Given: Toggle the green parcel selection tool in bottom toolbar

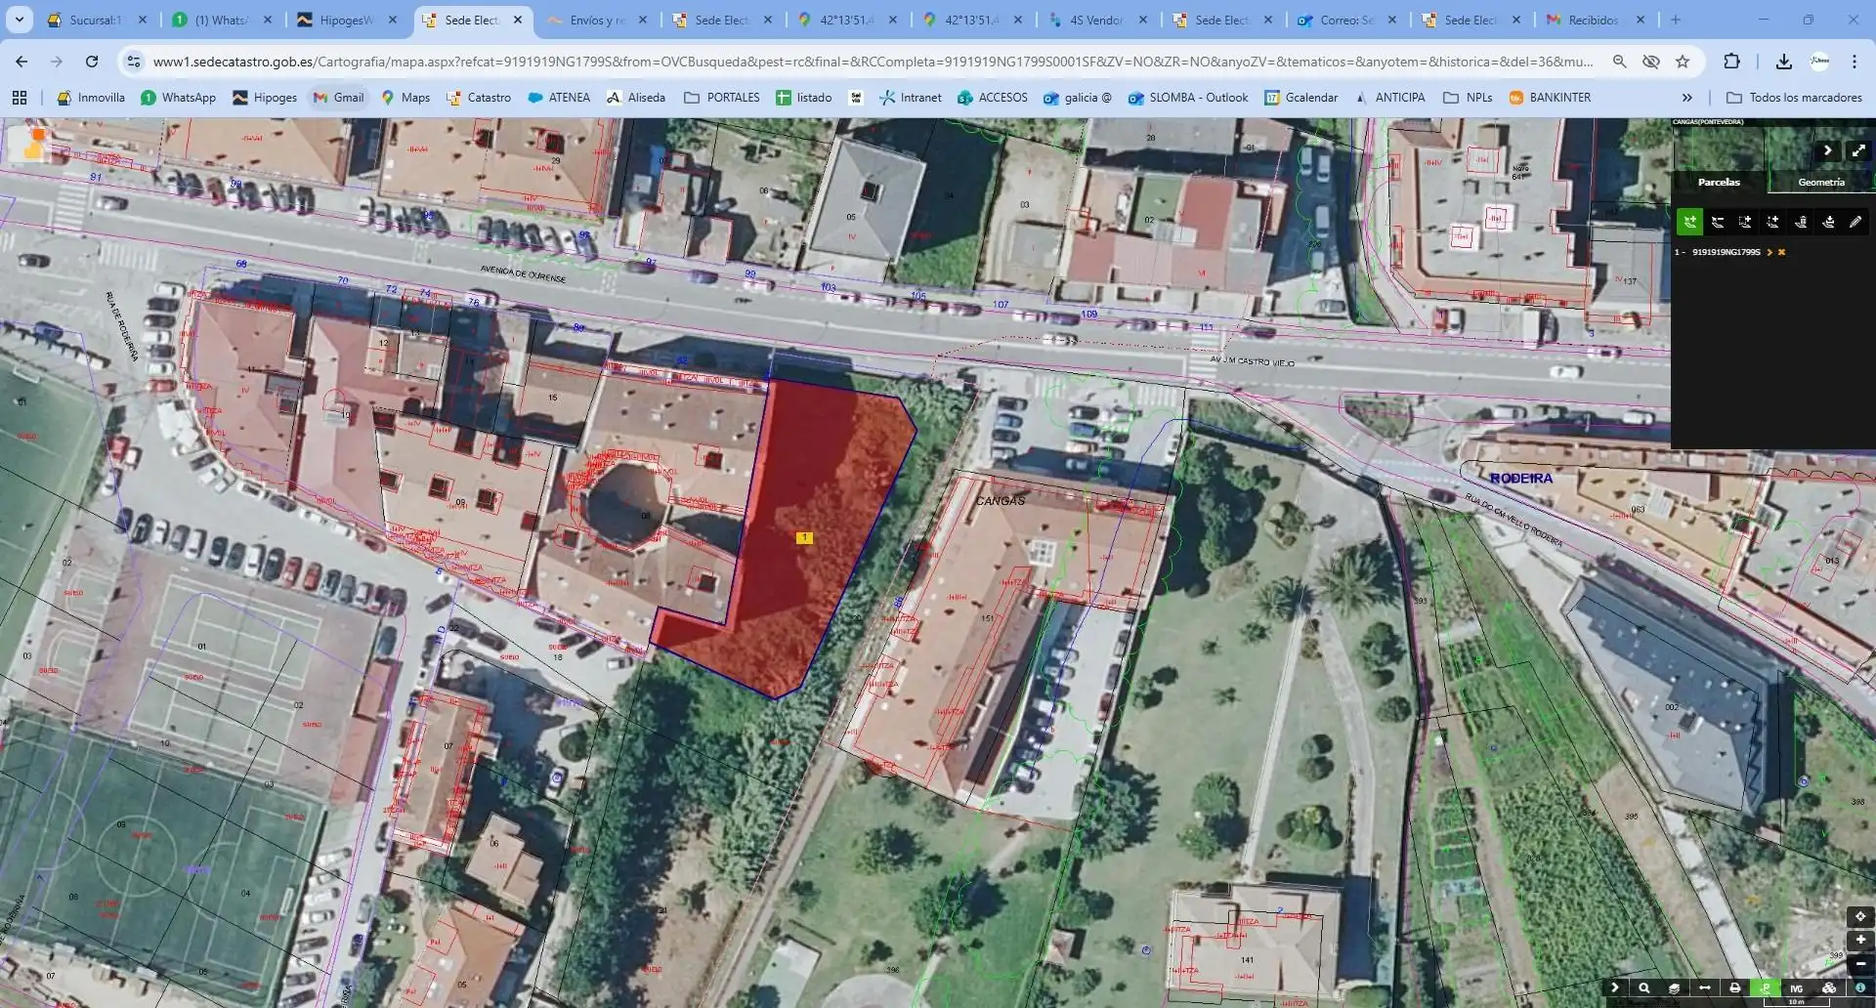Looking at the screenshot, I should point(1766,988).
